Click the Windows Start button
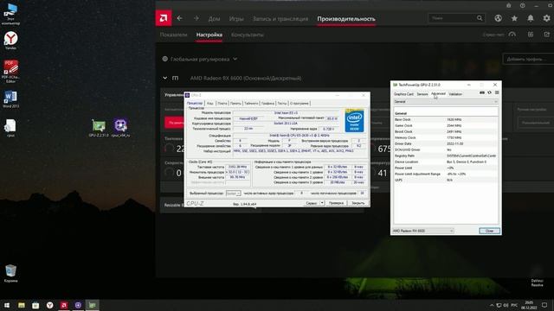The width and height of the screenshot is (554, 311). point(7,305)
